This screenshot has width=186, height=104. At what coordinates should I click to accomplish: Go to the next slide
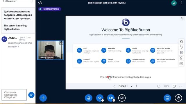point(136,86)
